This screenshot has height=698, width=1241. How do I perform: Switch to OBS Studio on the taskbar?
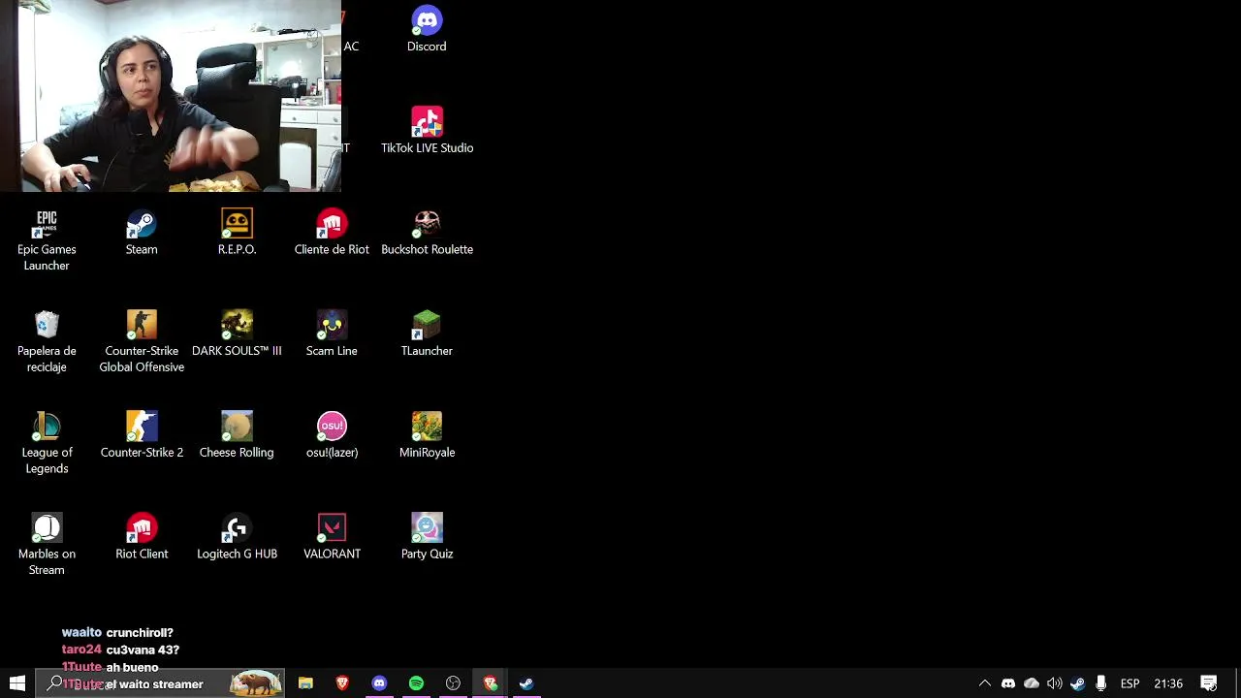pyautogui.click(x=453, y=683)
